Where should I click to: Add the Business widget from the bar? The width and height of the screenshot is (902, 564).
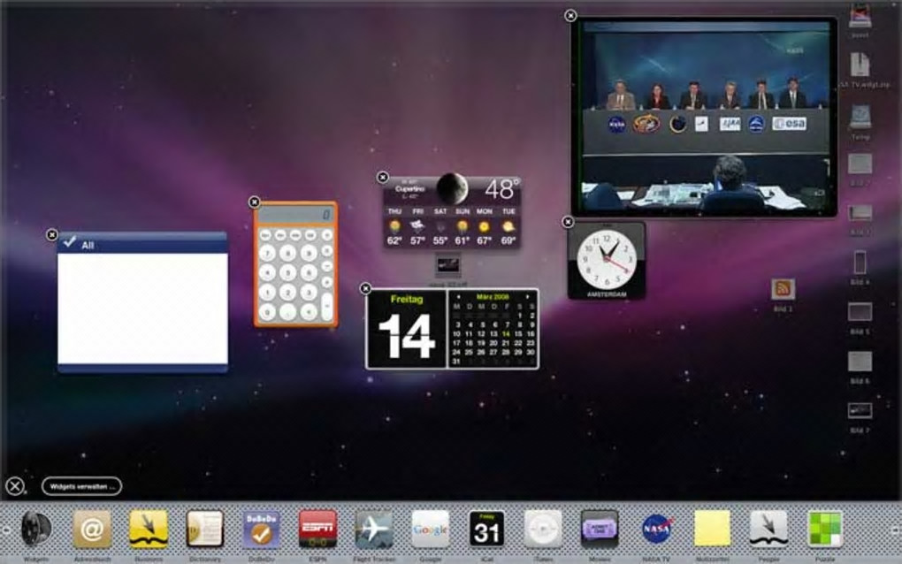coord(149,529)
